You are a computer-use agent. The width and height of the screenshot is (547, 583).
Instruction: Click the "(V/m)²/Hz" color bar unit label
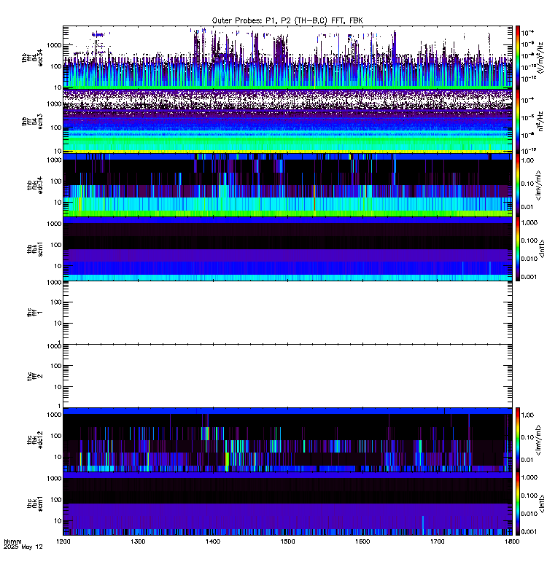(540, 58)
